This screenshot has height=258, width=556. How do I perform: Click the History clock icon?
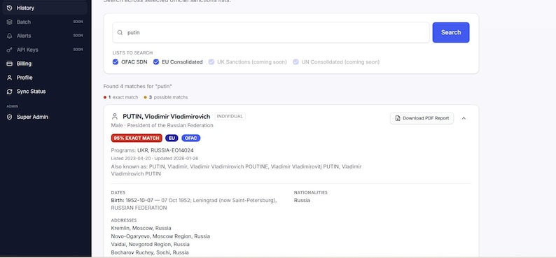click(x=10, y=8)
